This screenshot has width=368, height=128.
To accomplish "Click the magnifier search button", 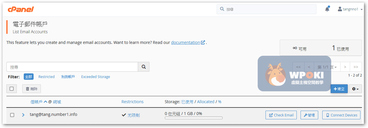I will (144, 67).
